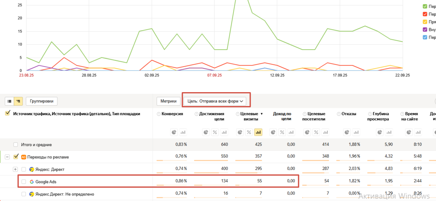Show bar chart for Глубина просмотра
The height and width of the screenshot is (201, 436).
coord(389,132)
